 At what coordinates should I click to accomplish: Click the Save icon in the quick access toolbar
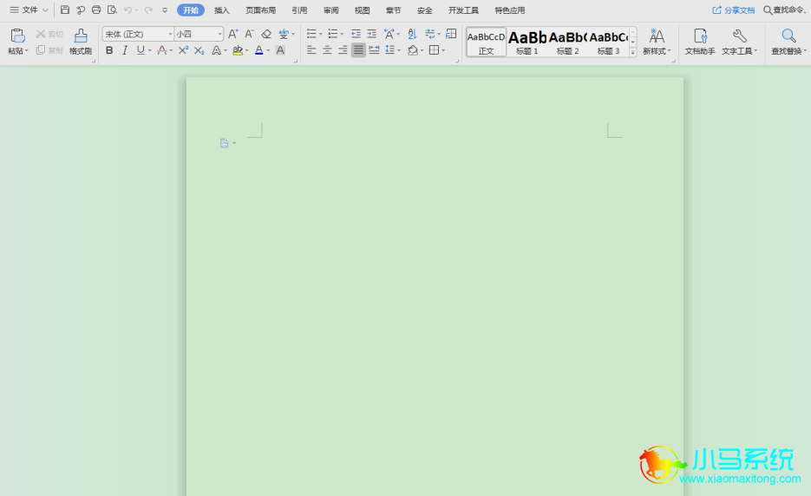point(65,10)
